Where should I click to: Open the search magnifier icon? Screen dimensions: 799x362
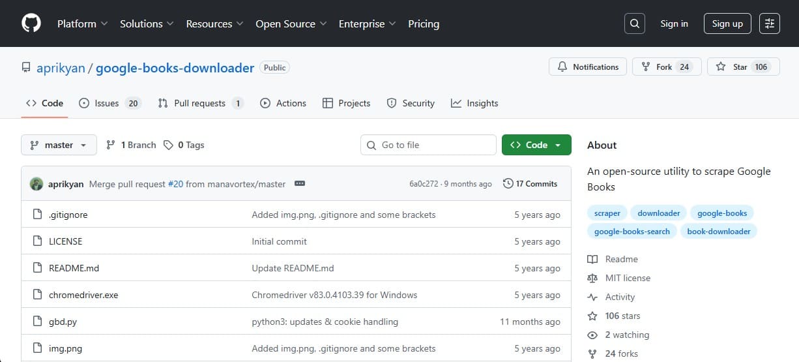pyautogui.click(x=634, y=23)
